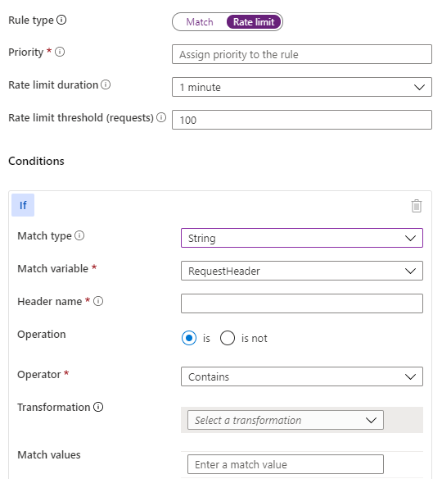Click the Priority info icon

60,52
